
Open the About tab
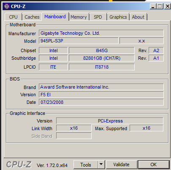tap(138, 17)
